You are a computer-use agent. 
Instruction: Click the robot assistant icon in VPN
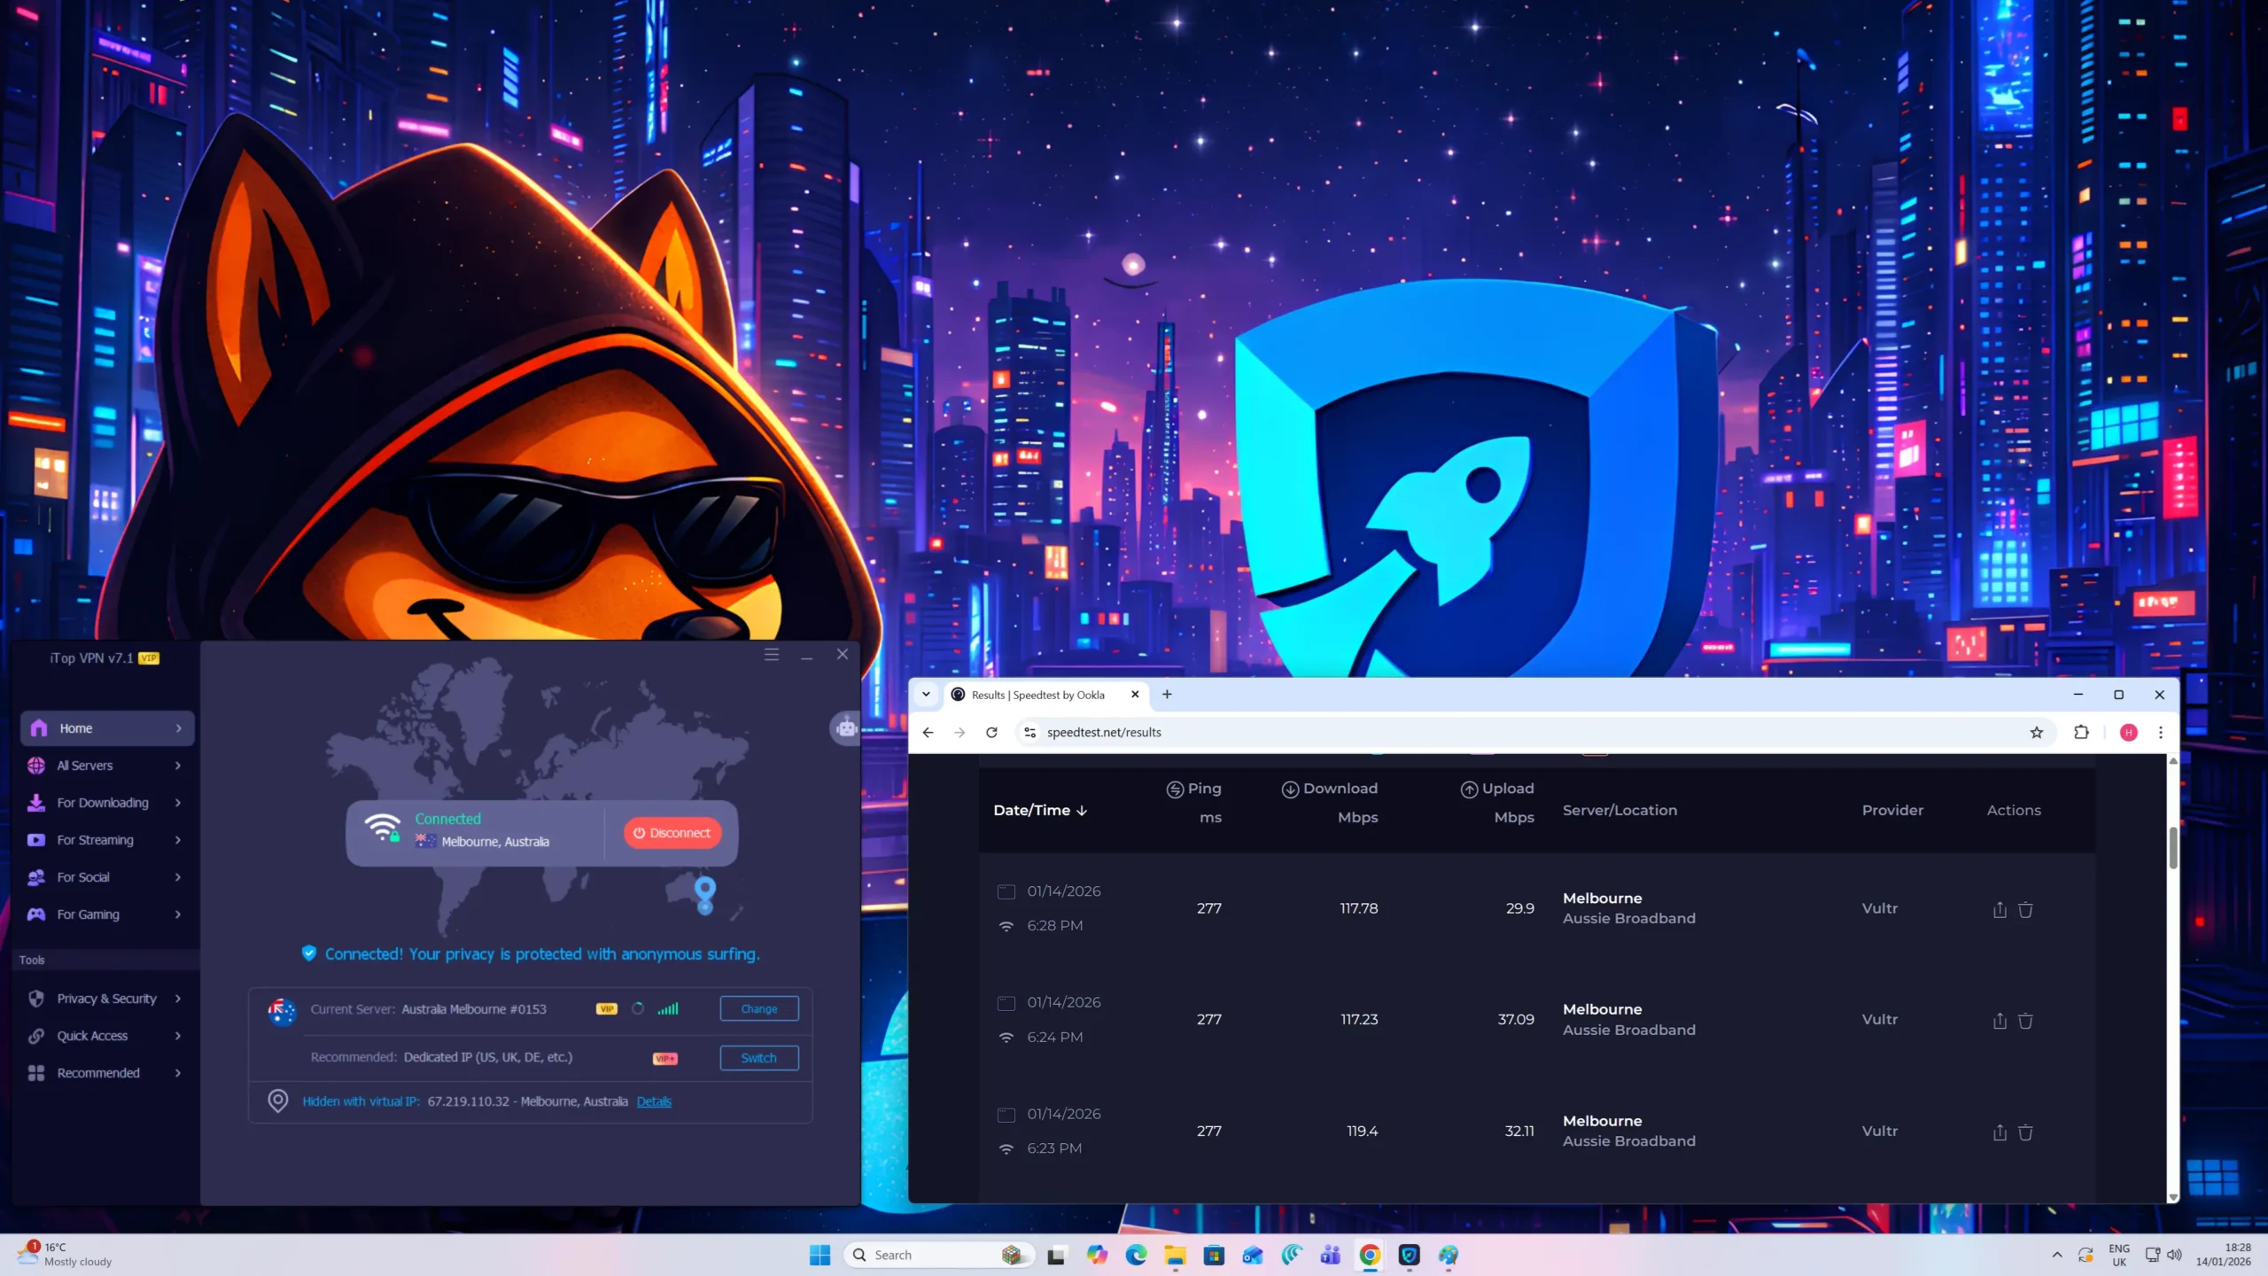point(846,728)
